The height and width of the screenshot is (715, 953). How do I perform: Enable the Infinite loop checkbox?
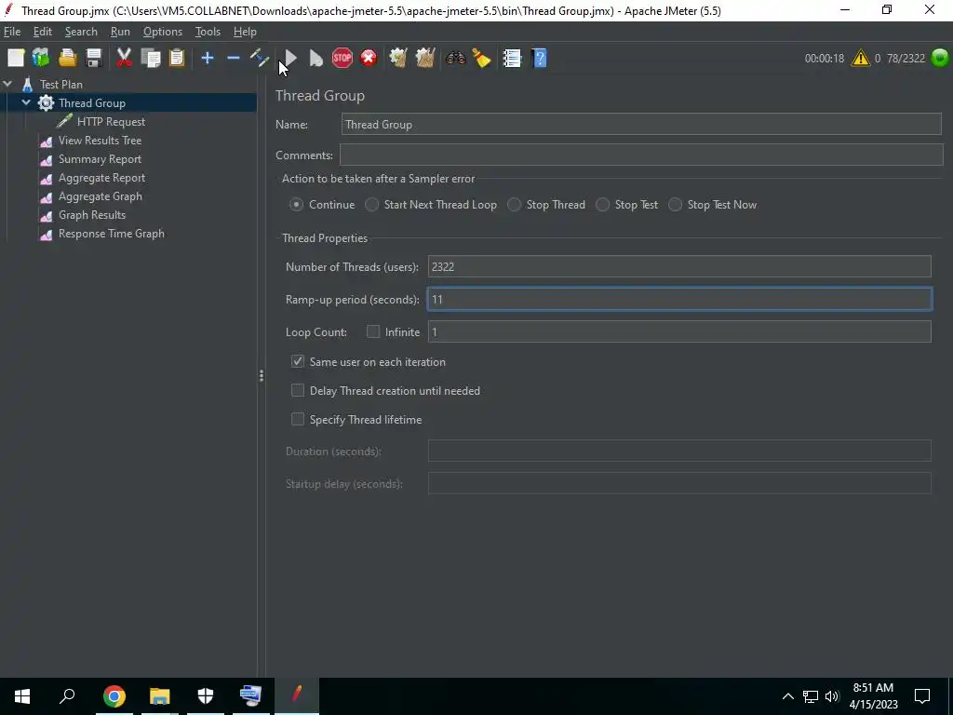373,331
